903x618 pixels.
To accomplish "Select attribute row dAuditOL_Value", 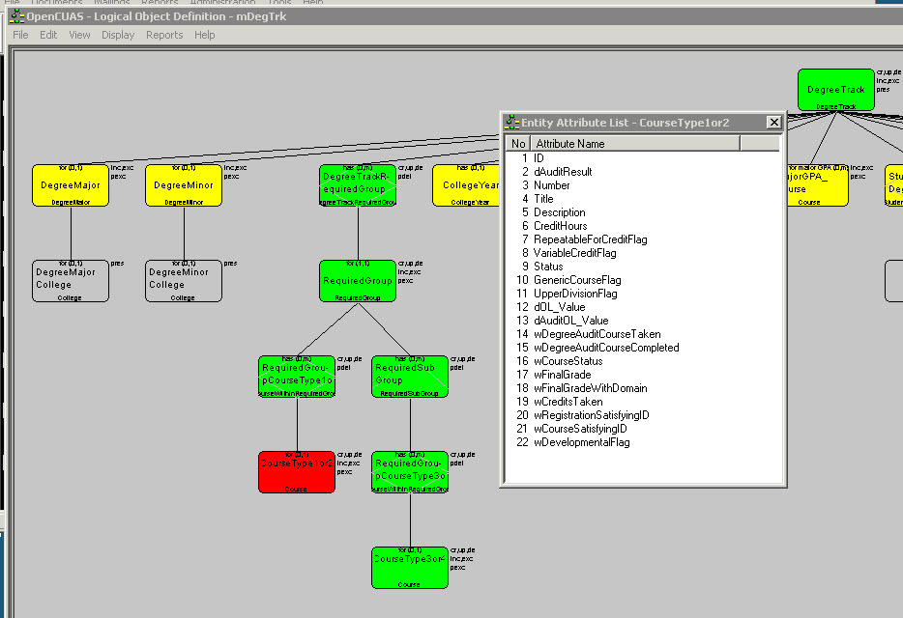I will (x=643, y=321).
